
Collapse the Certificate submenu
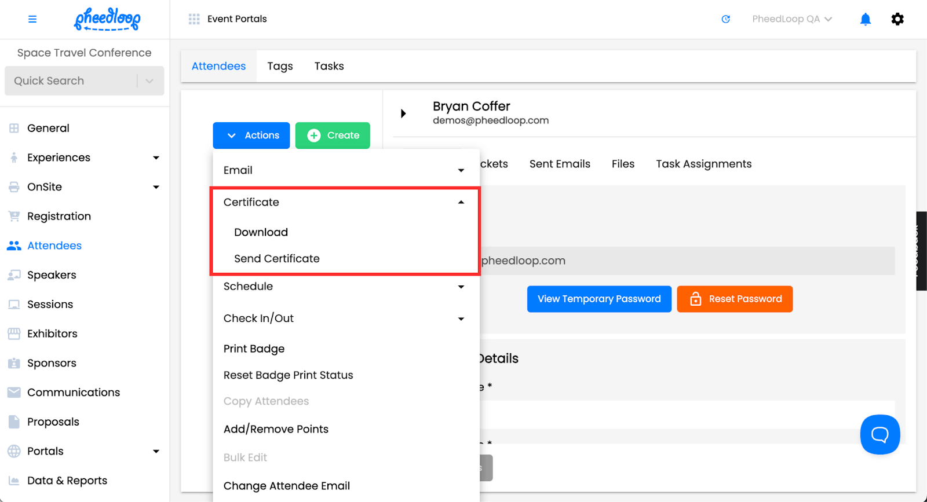(x=461, y=202)
